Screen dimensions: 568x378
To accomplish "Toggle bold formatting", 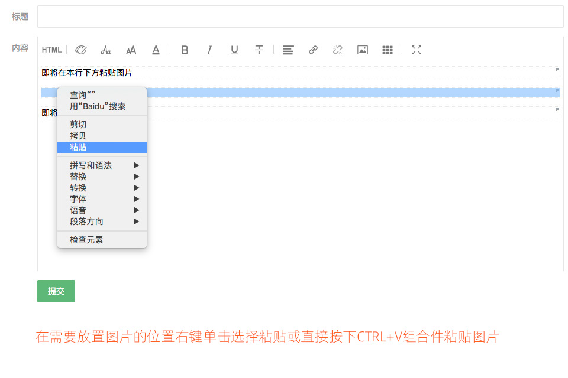I will (185, 50).
